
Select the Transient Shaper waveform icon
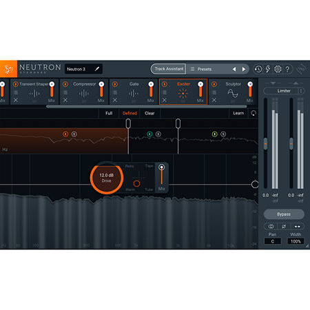coord(34,94)
